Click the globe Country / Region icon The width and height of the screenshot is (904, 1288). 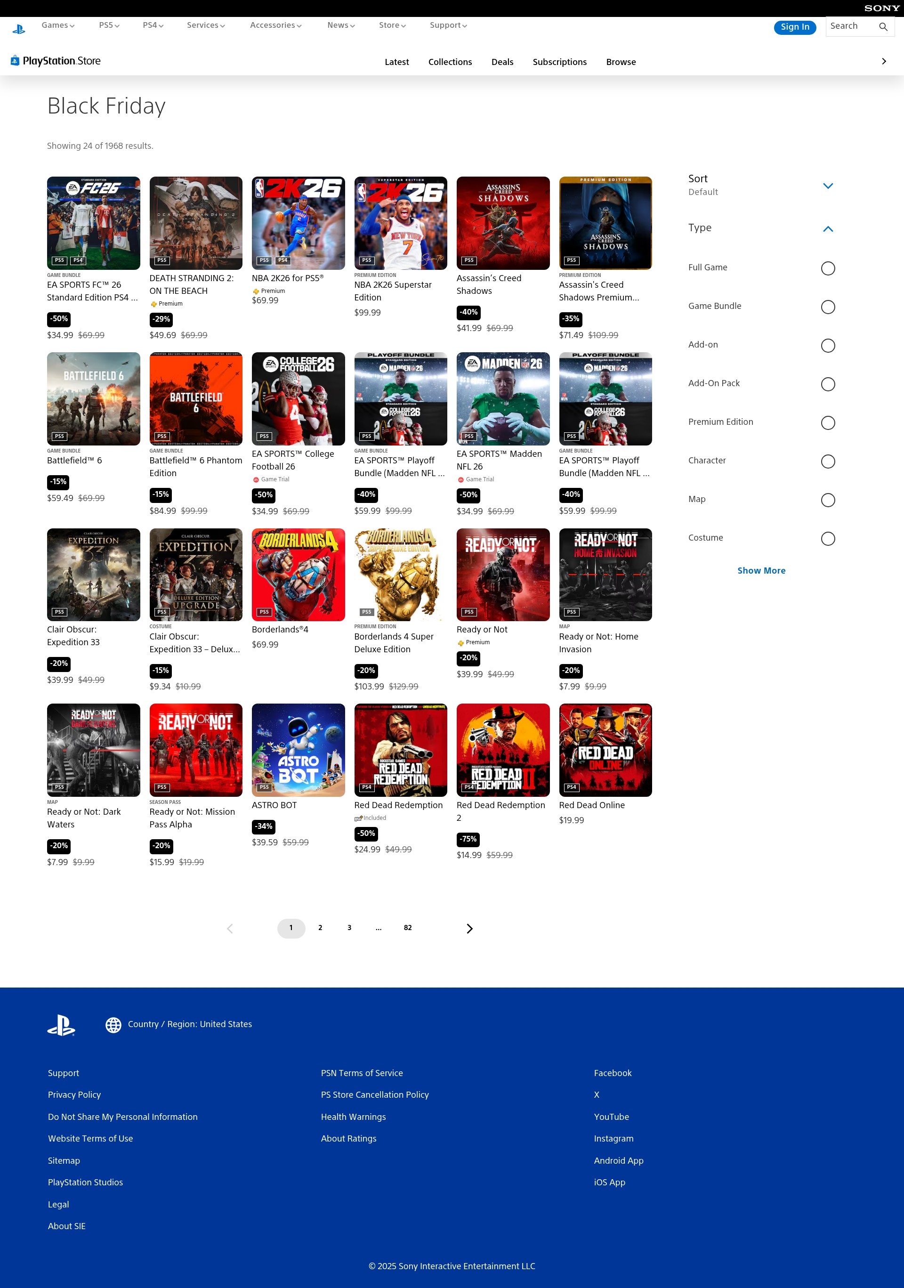(x=113, y=1025)
